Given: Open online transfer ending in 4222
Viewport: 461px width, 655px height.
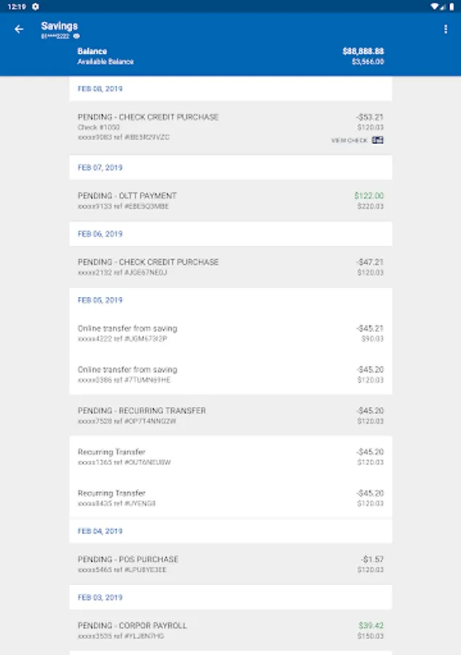Looking at the screenshot, I should (230, 333).
